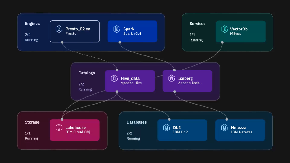Screen dimensions: 290x163
Task: Click the Databases group heading
Action: coord(137,122)
